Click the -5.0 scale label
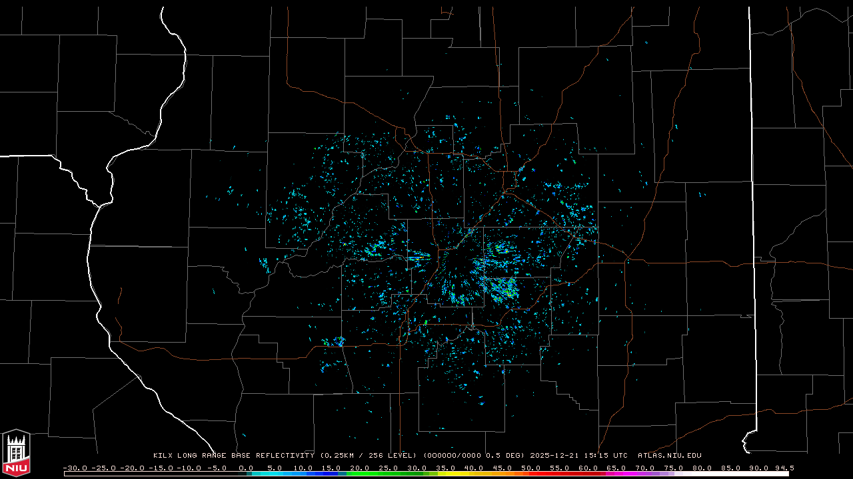The height and width of the screenshot is (479, 853). point(217,468)
